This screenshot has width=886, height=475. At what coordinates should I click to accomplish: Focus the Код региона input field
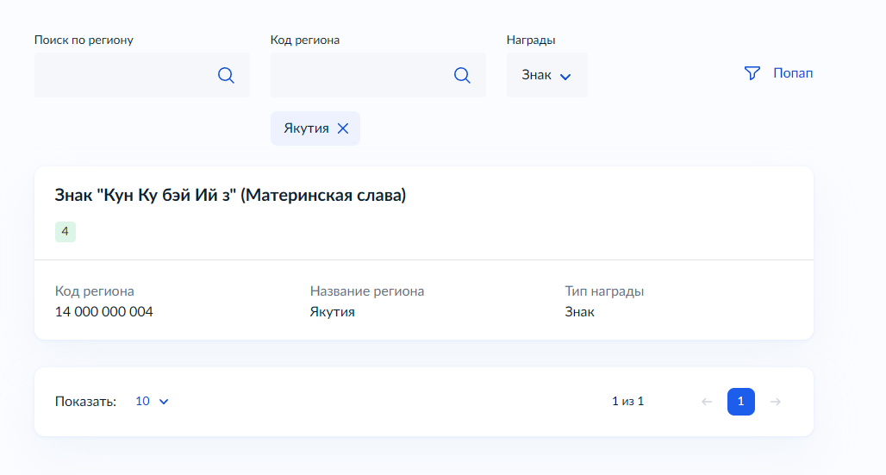(361, 75)
